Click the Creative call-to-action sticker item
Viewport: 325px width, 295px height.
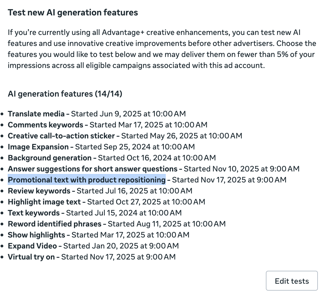(x=61, y=136)
